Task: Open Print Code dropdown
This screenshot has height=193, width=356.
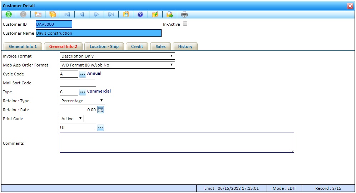Action: 72,119
